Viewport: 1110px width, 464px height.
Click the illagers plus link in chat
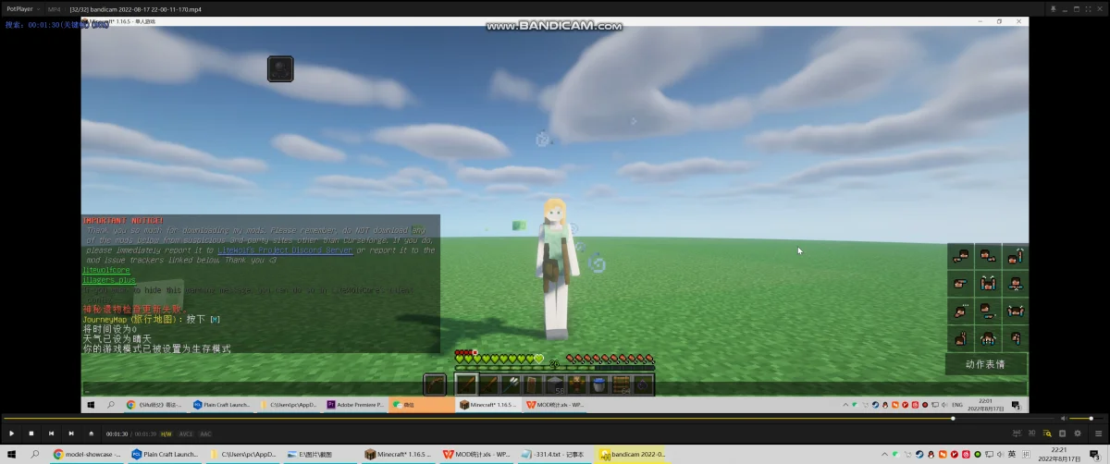tap(109, 279)
